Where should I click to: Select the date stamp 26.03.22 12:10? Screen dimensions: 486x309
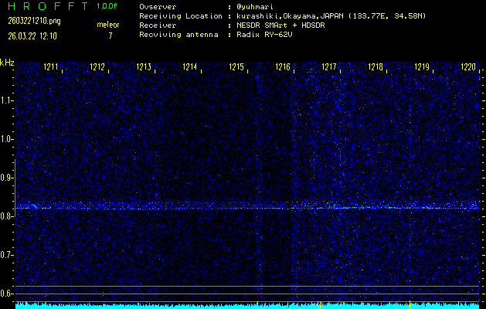32,36
